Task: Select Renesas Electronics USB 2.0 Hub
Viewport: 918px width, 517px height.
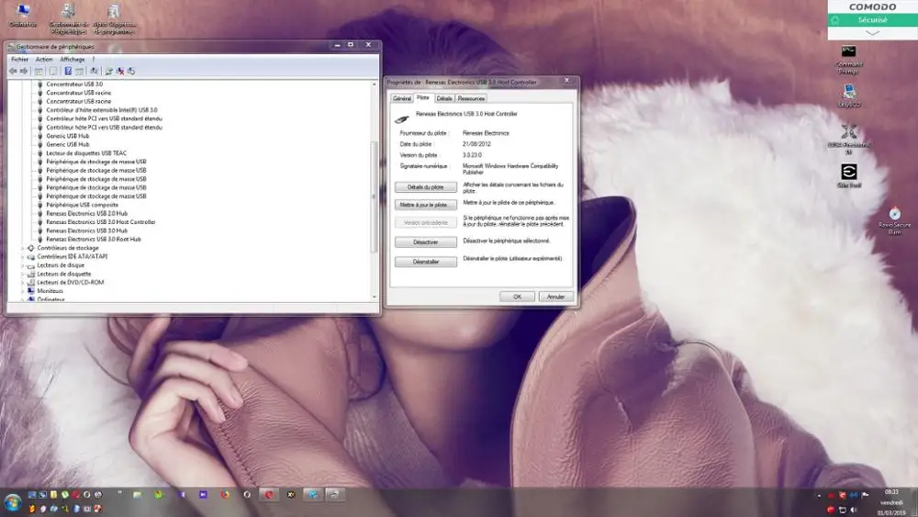Action: coord(86,214)
